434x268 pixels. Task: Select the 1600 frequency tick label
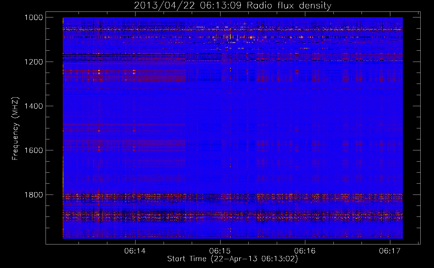coord(34,150)
